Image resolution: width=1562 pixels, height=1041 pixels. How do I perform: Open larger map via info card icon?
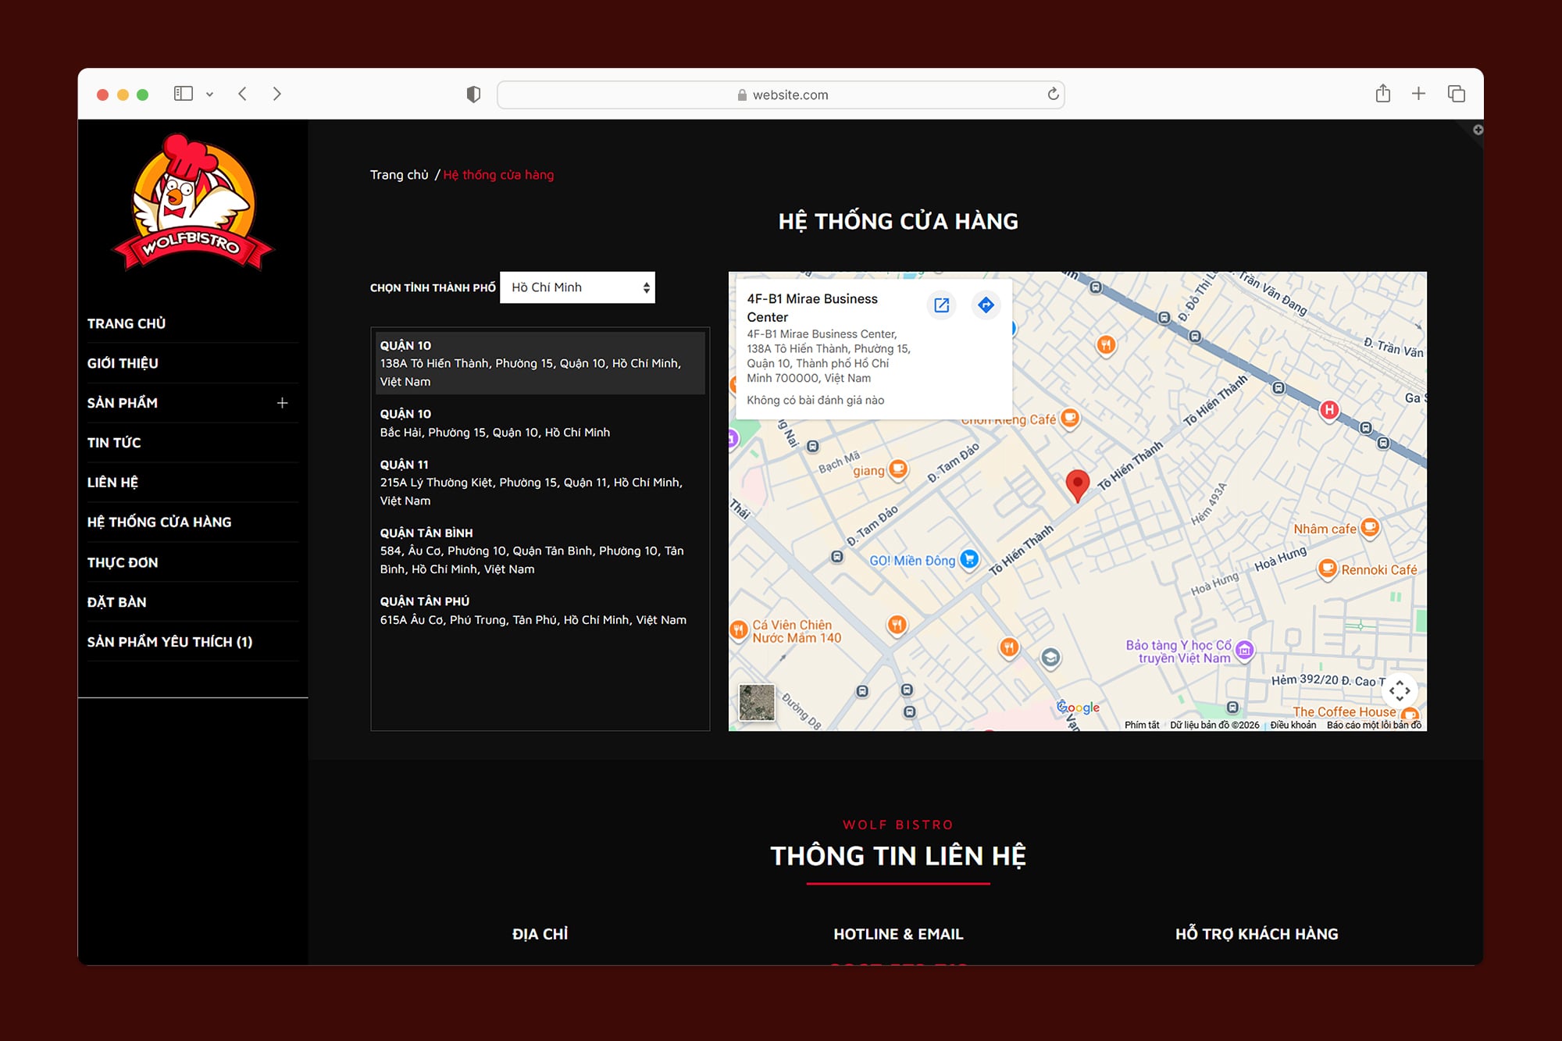(x=942, y=305)
